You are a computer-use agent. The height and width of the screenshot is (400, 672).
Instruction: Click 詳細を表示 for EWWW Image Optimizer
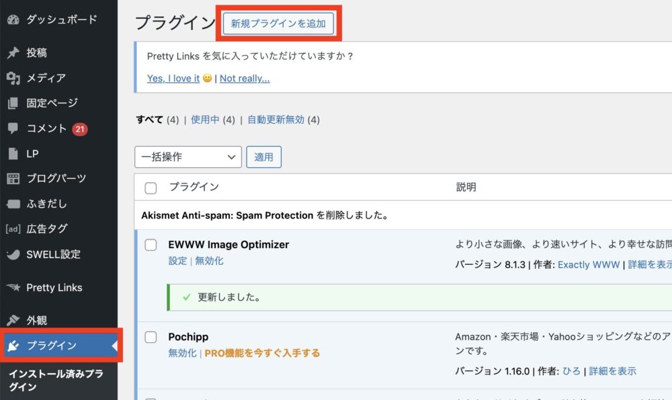pyautogui.click(x=650, y=264)
